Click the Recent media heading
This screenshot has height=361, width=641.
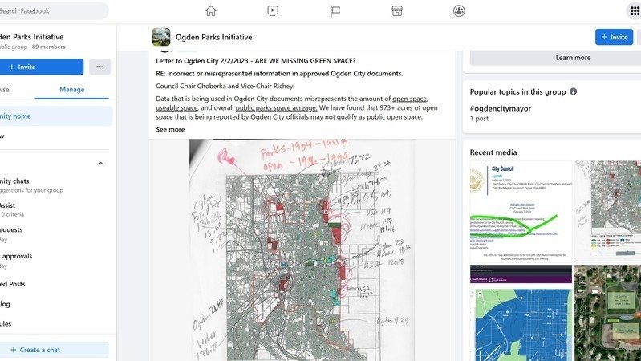pos(493,152)
